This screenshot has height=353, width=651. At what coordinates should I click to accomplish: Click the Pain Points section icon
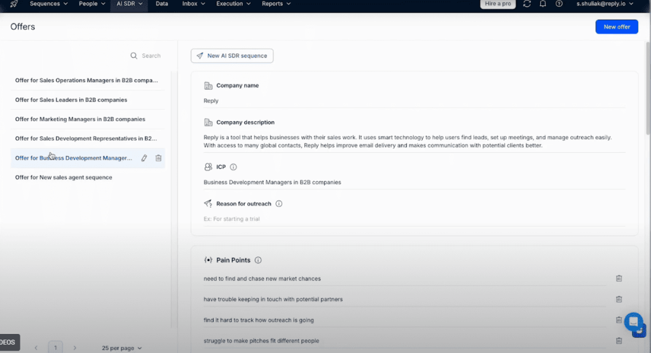point(208,260)
